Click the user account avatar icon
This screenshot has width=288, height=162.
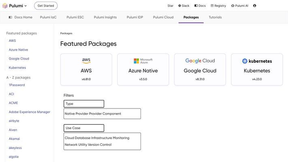point(254,6)
